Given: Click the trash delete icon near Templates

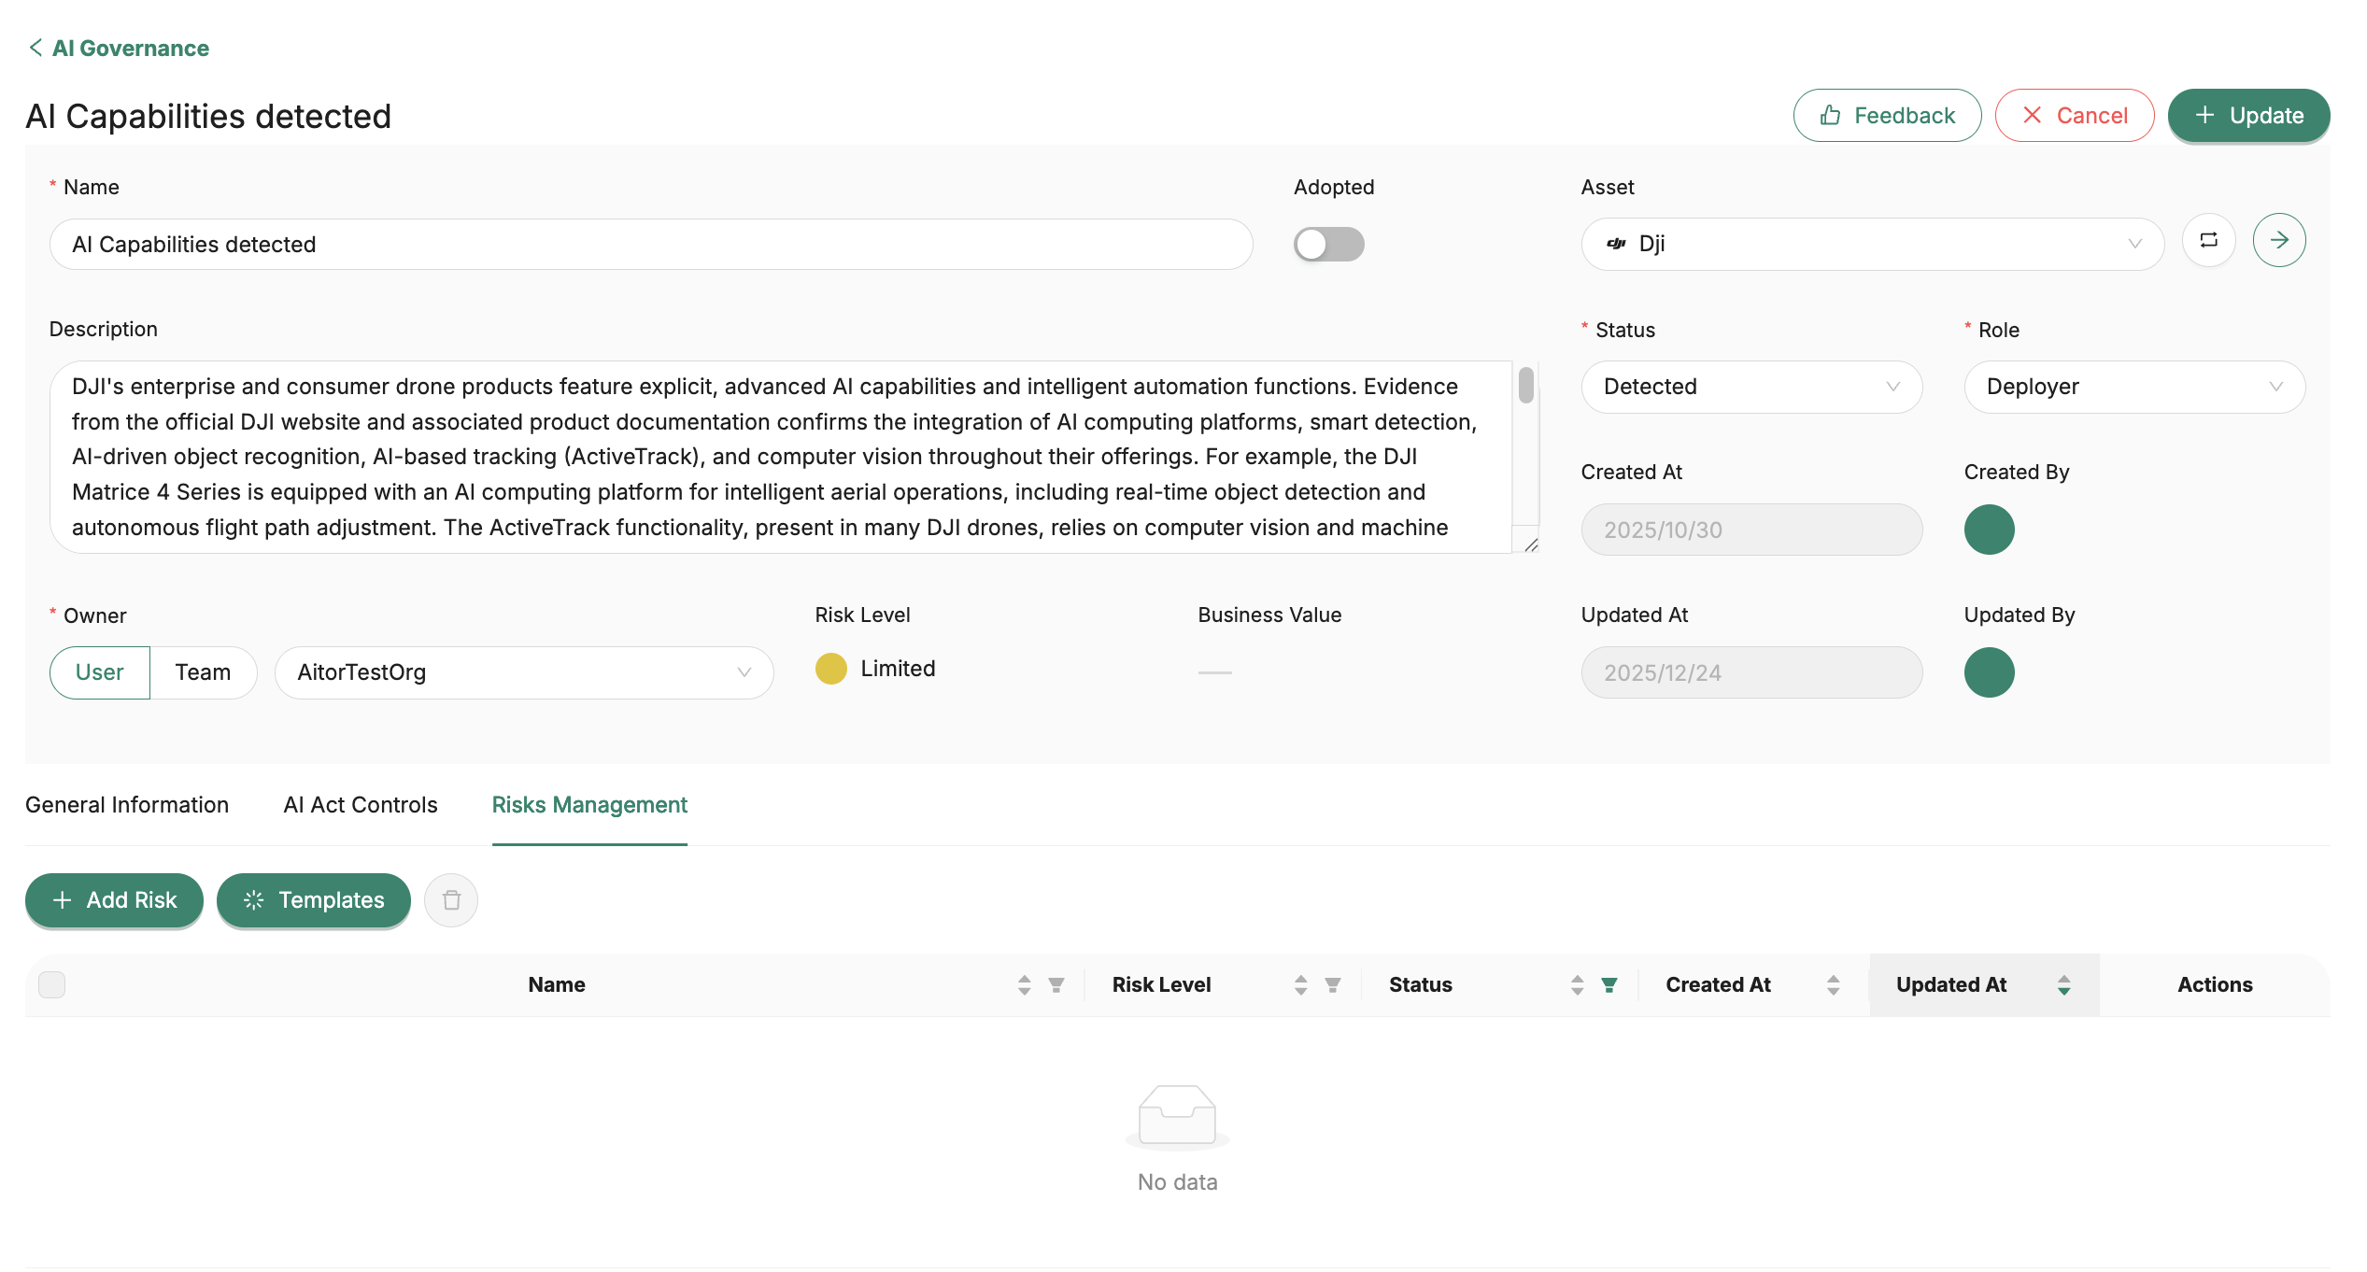Looking at the screenshot, I should 451,900.
